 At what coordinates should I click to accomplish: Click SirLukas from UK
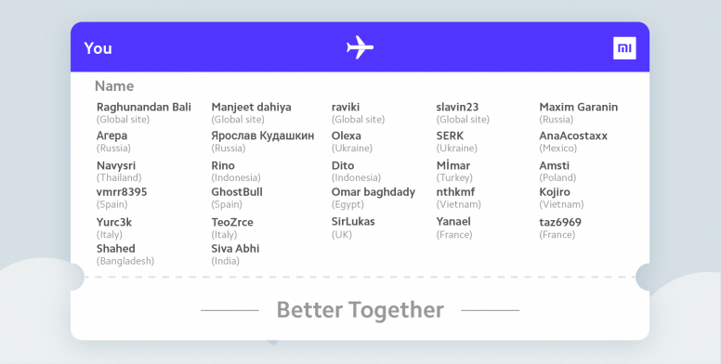click(x=353, y=222)
